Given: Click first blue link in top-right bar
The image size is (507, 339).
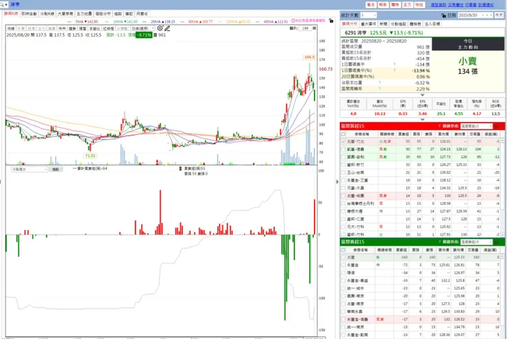Looking at the screenshot, I should (438, 5).
